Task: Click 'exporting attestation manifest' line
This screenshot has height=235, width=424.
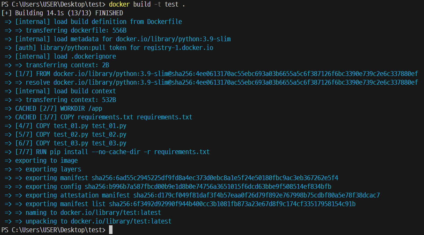Action: (192, 195)
